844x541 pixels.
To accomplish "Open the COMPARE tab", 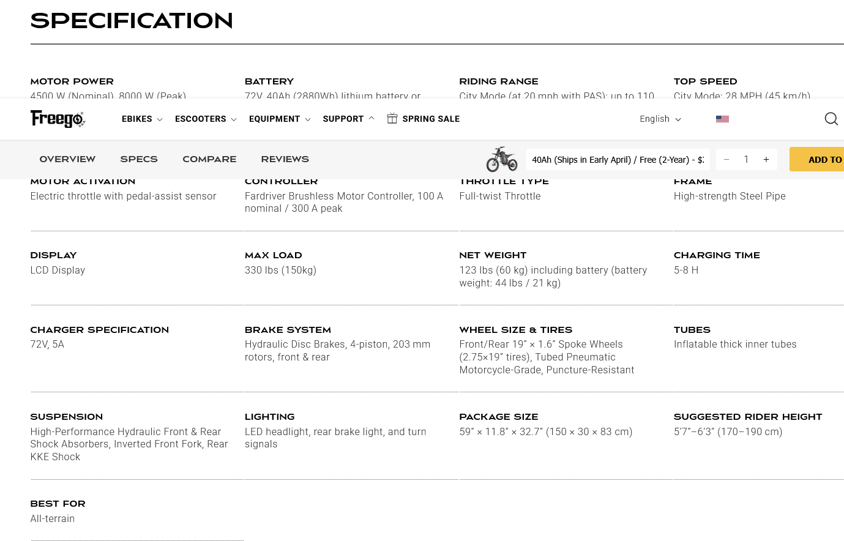I will tap(209, 159).
